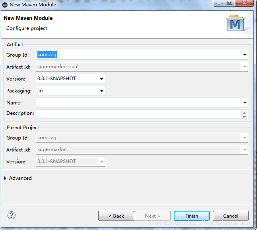Click the Description label
The width and height of the screenshot is (257, 230).
(20, 113)
